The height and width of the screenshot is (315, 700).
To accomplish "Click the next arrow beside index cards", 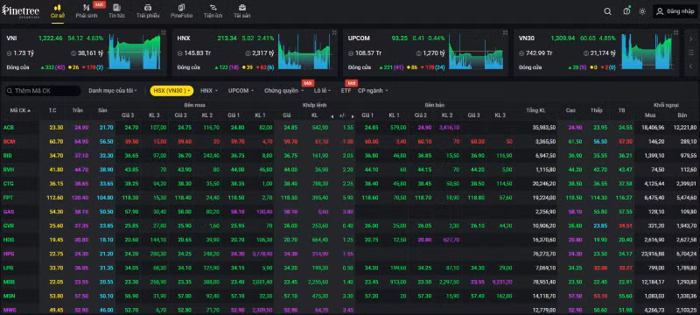I will pos(690,39).
